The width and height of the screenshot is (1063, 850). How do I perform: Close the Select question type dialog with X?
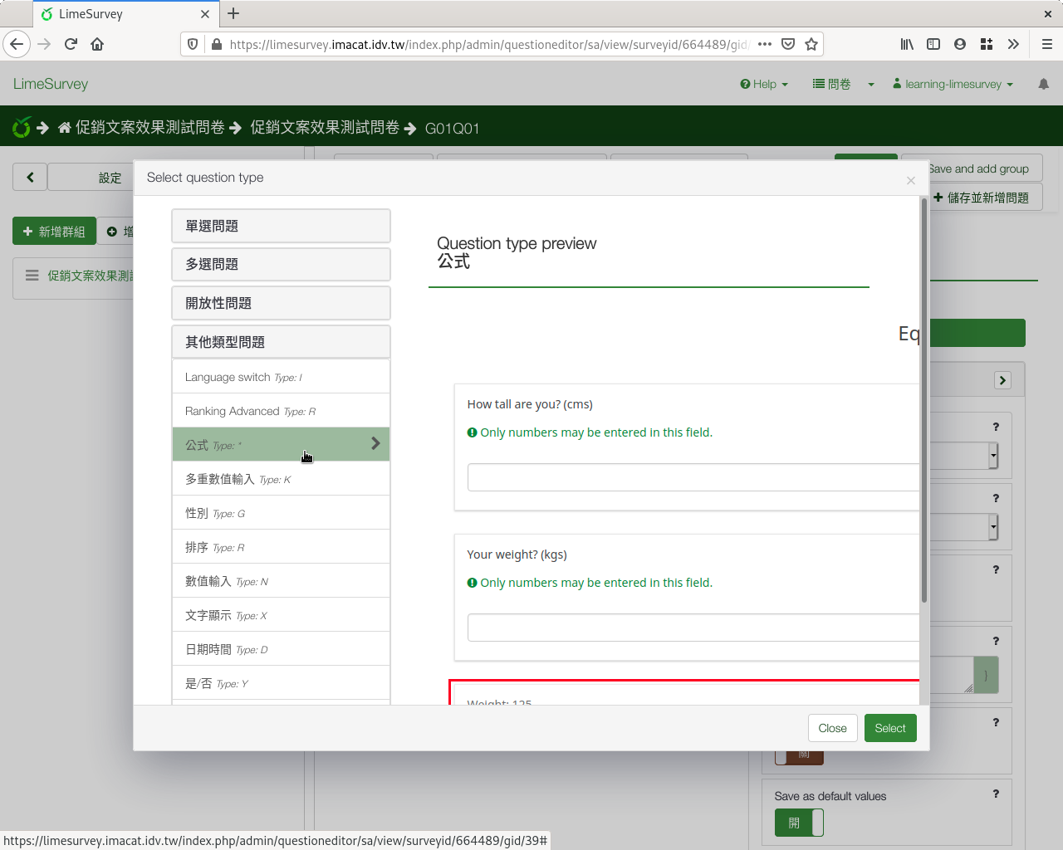pos(911,180)
